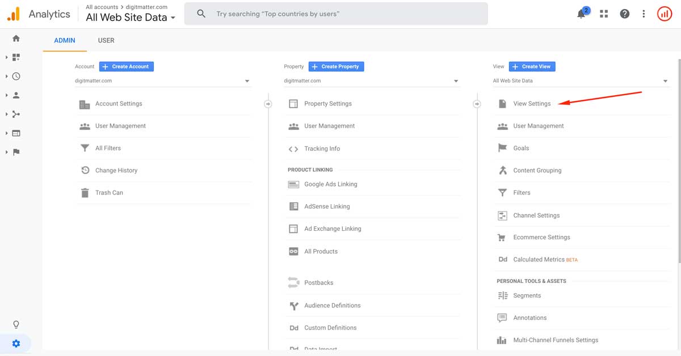Click the Content Grouping icon

[502, 170]
